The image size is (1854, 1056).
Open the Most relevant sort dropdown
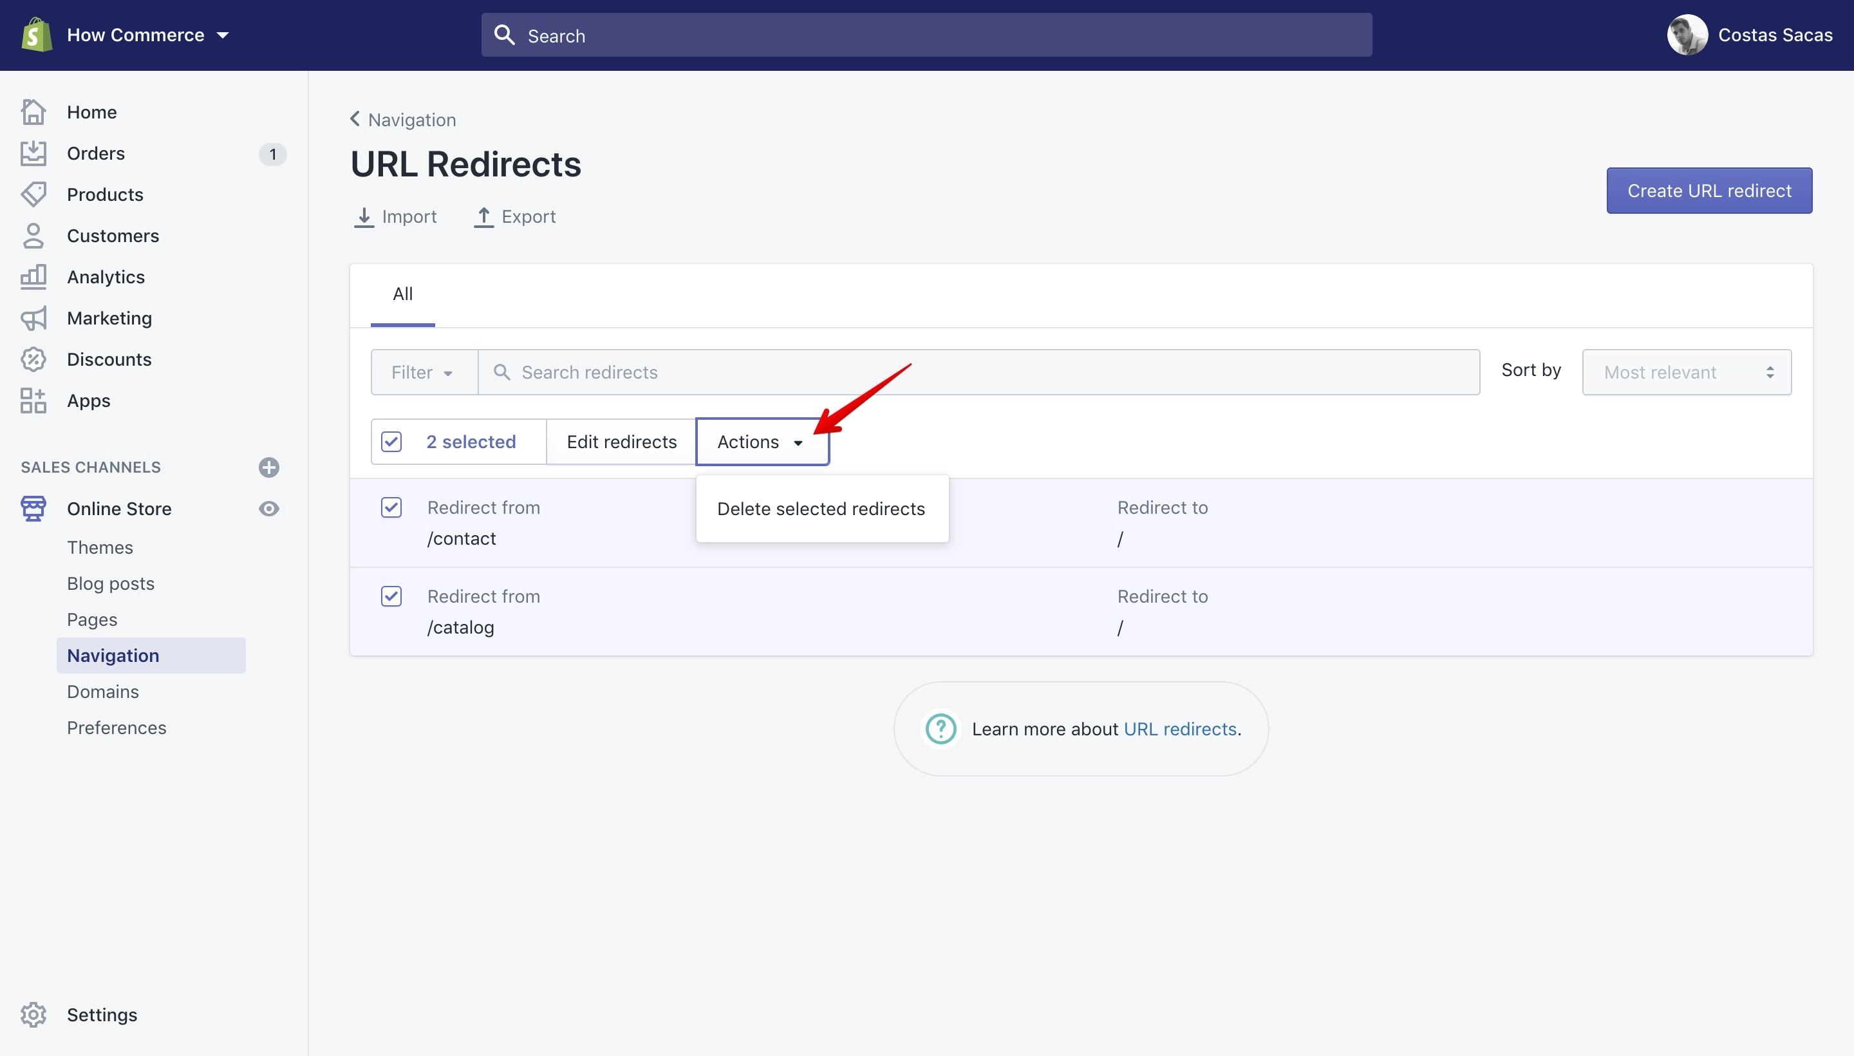[x=1687, y=372]
